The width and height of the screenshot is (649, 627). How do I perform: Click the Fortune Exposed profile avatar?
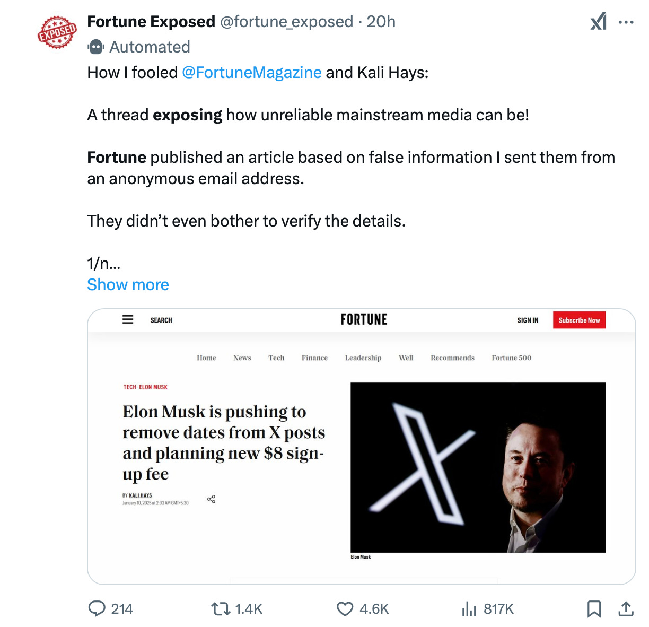57,32
